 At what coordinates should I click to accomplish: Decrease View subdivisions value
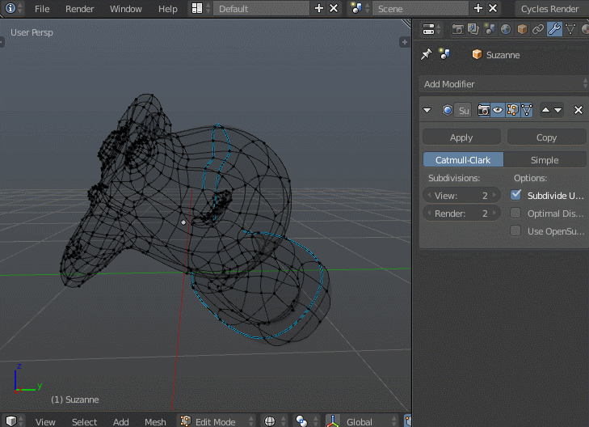tap(429, 196)
